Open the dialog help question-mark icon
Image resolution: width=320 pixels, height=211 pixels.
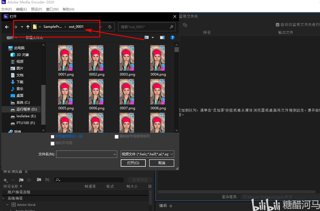click(173, 37)
